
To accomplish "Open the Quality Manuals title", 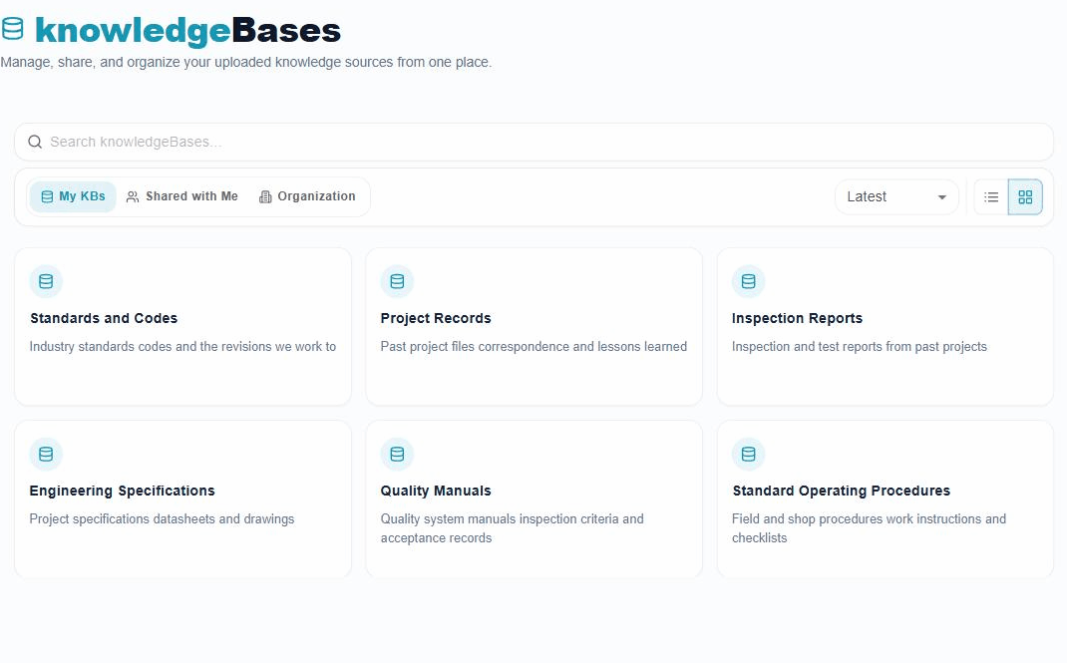I will pos(436,491).
